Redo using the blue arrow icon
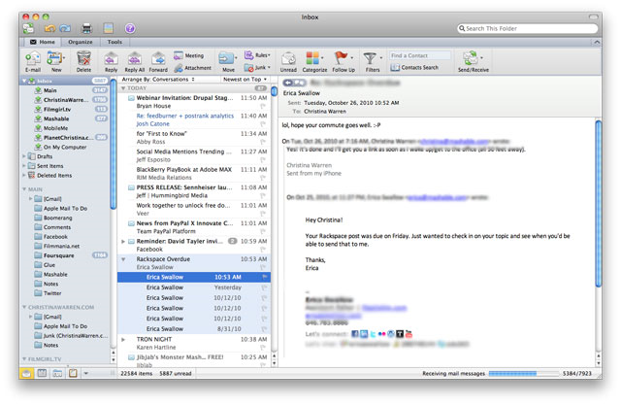Viewport: 621px width, 405px height. click(65, 28)
